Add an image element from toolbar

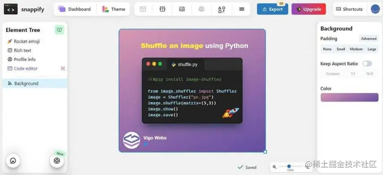point(182,9)
